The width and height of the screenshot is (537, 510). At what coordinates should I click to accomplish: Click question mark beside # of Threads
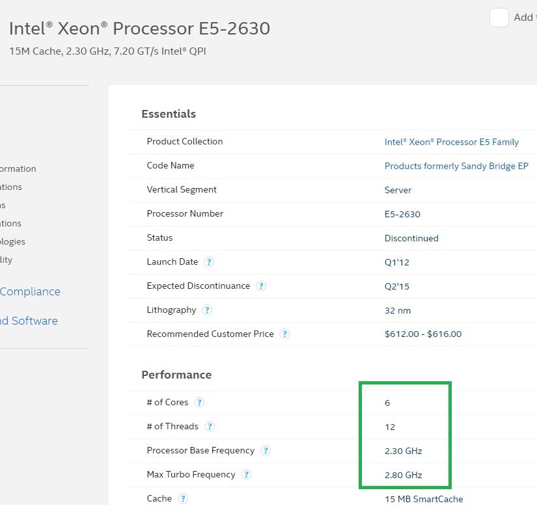(x=210, y=427)
